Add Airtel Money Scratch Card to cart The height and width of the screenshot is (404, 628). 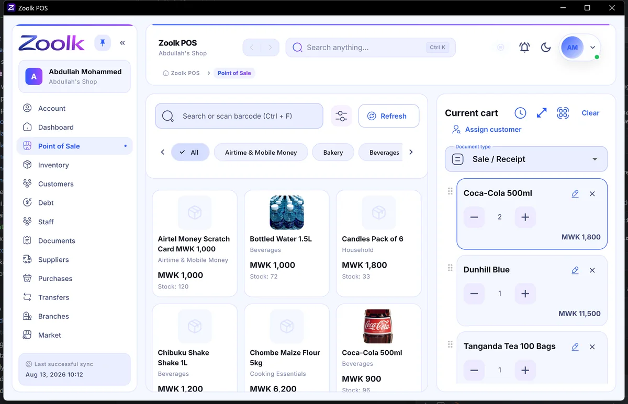coord(195,244)
